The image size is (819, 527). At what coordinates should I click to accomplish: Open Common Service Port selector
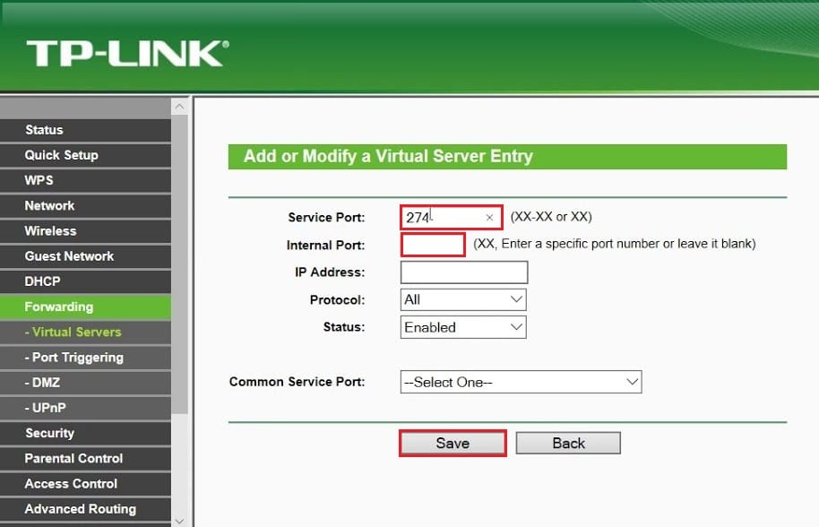point(521,382)
